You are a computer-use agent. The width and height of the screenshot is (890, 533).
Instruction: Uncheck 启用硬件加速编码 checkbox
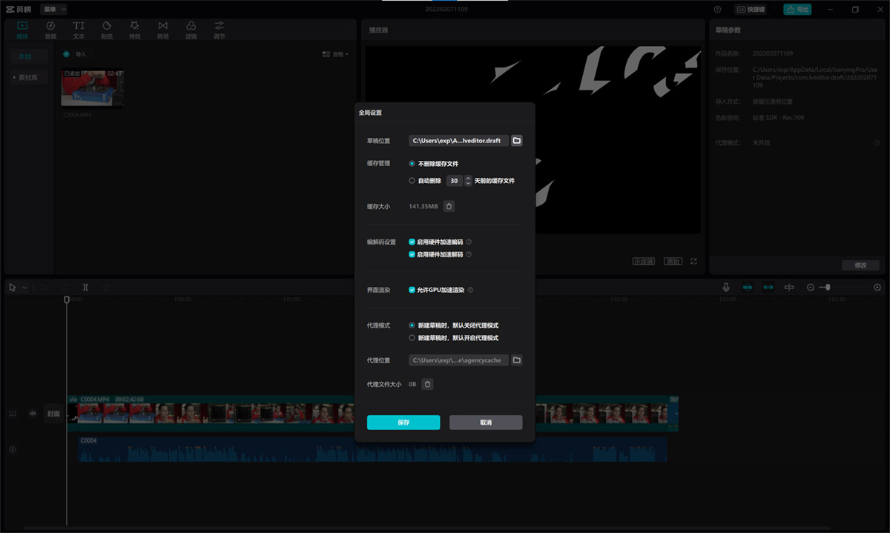(412, 242)
